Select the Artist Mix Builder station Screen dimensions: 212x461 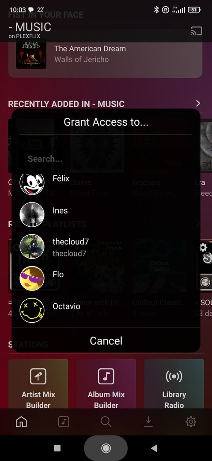(x=38, y=384)
